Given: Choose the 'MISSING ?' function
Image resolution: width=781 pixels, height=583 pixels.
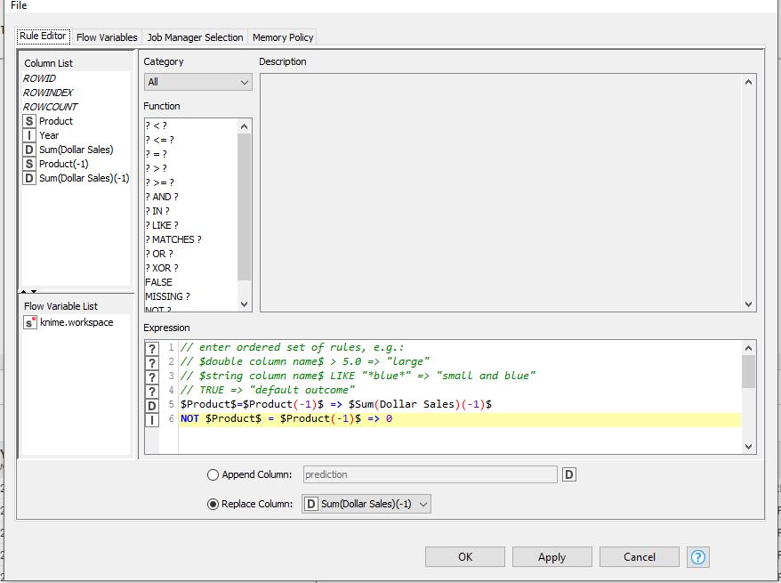Looking at the screenshot, I should tap(167, 296).
